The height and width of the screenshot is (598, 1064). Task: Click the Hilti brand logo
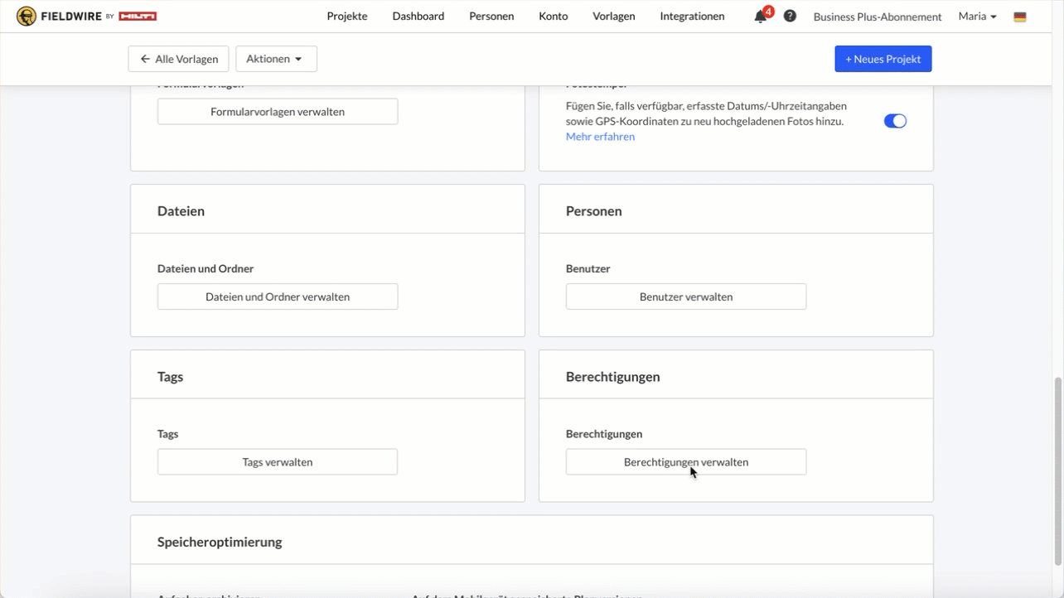click(x=138, y=17)
